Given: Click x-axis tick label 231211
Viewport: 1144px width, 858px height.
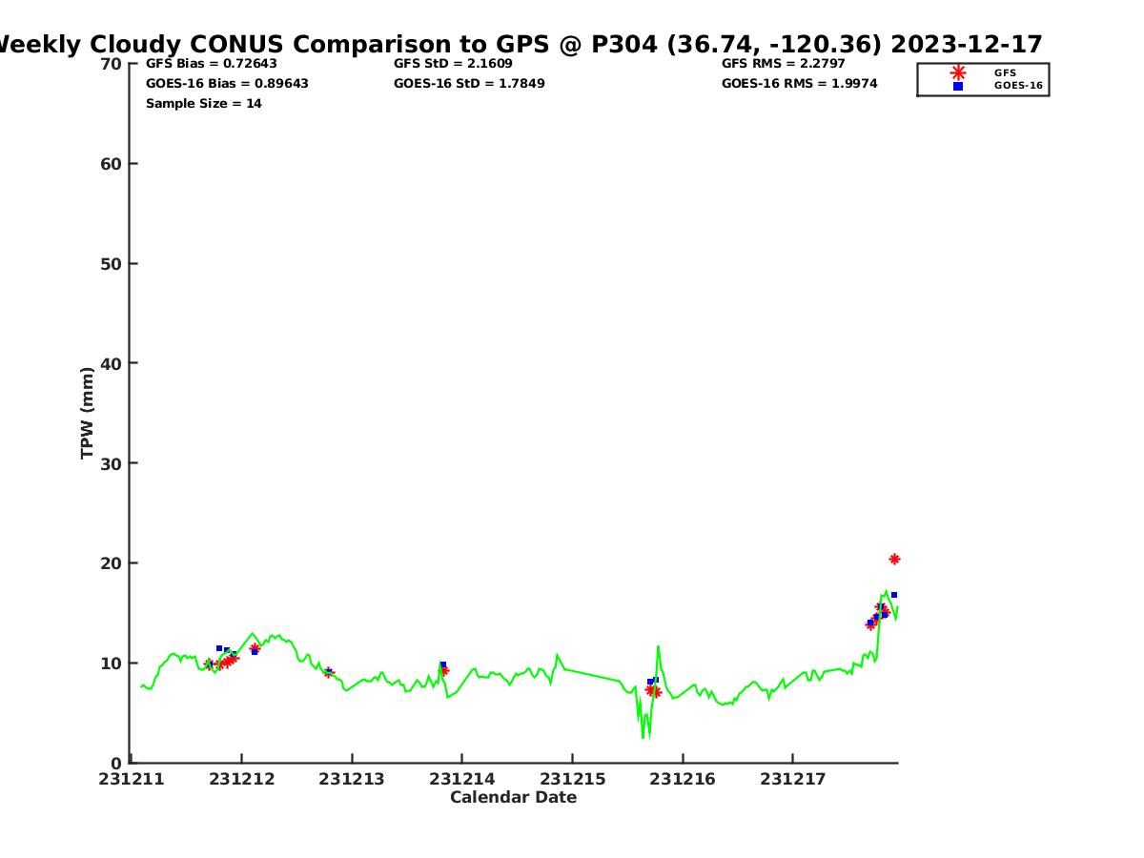Looking at the screenshot, I should pos(133,779).
